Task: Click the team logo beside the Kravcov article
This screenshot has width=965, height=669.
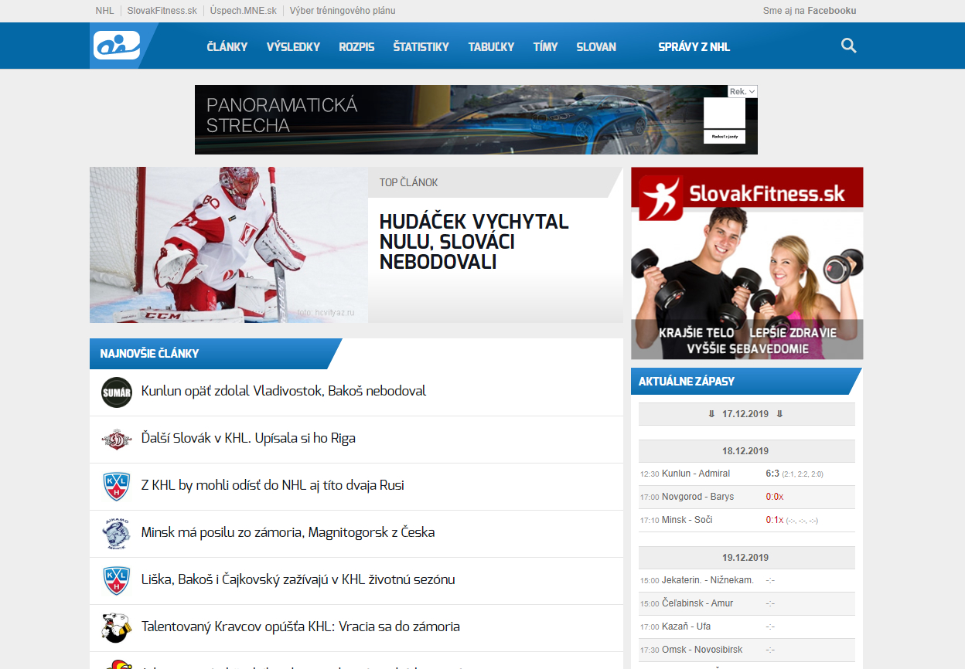Action: click(x=117, y=627)
